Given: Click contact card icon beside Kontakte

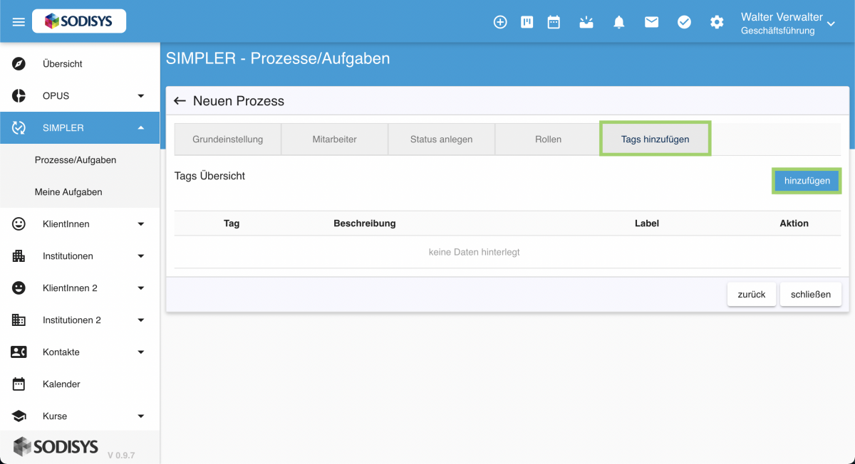Looking at the screenshot, I should [19, 352].
